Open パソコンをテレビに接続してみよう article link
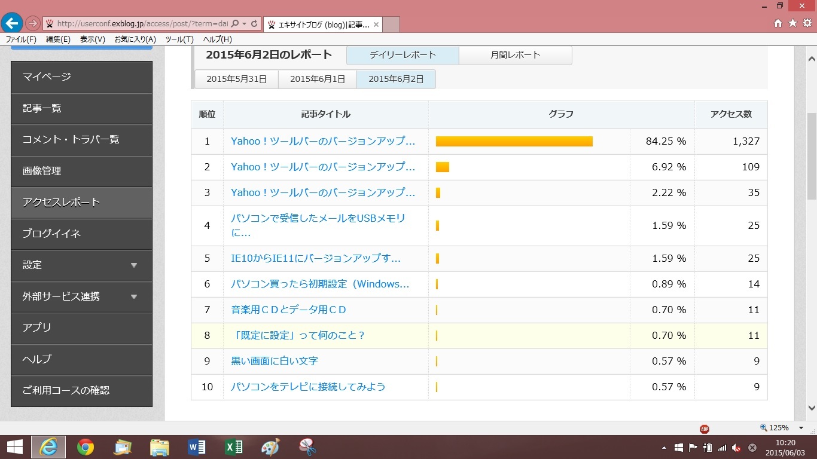Screen dimensions: 817x459 (x=308, y=387)
